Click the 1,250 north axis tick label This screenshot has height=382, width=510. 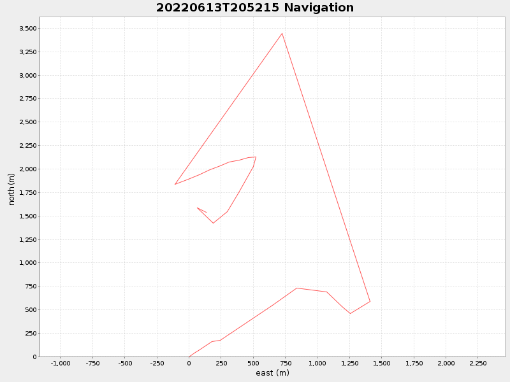(28, 240)
